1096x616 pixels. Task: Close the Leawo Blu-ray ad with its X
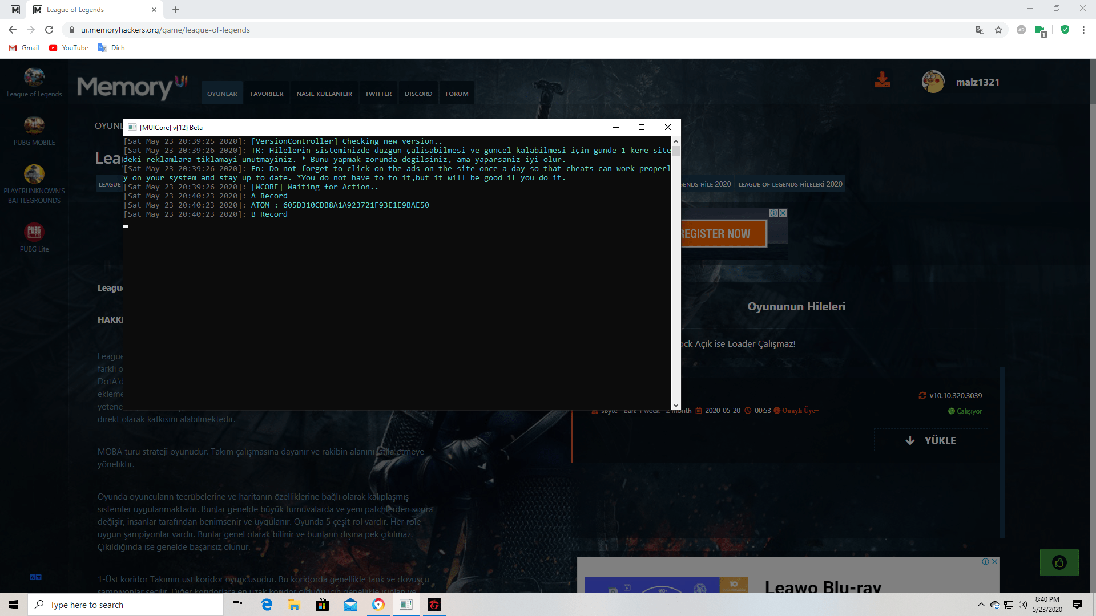pos(994,561)
